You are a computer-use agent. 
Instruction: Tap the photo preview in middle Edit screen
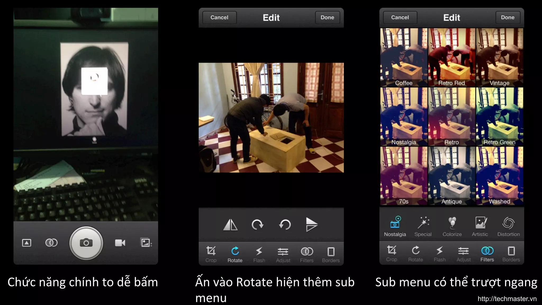[271, 118]
